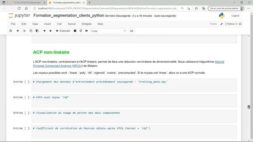Open the browser settings ellipsis menu
This screenshot has height=142, width=253.
coord(248,8)
